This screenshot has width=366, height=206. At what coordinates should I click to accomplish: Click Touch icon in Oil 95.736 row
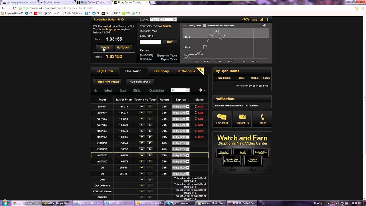click(142, 174)
